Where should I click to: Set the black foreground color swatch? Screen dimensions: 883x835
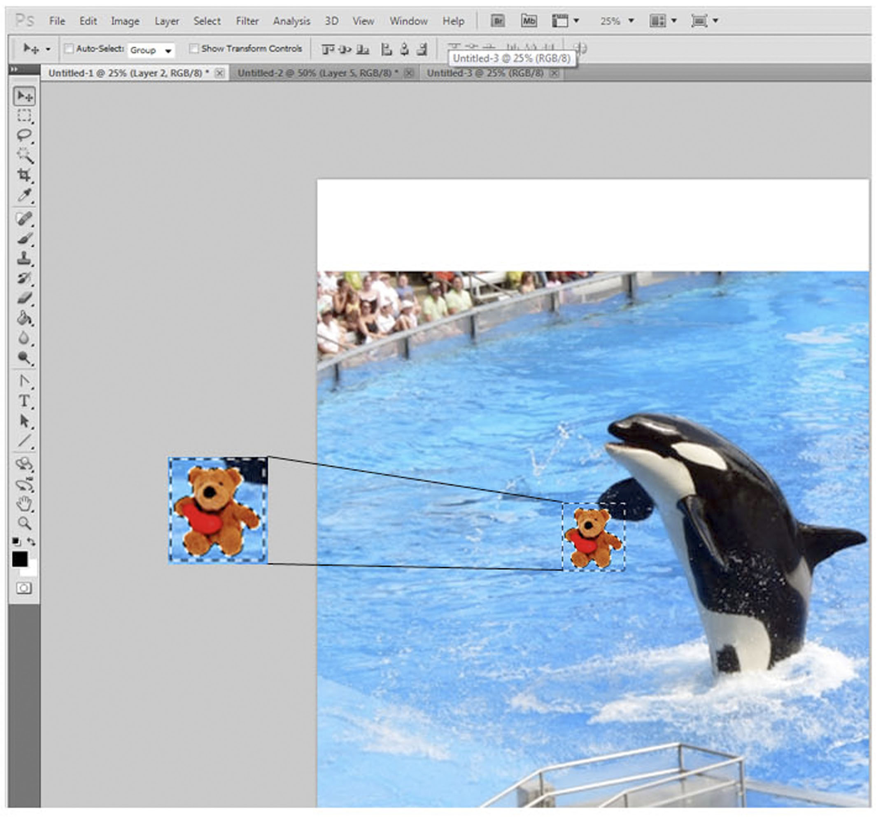(20, 559)
